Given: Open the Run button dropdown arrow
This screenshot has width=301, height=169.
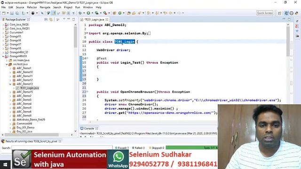Looking at the screenshot, I should click(92, 13).
